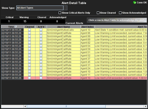Sort by the Ack'd column header
The height and width of the screenshot is (109, 148).
click(x=41, y=27)
